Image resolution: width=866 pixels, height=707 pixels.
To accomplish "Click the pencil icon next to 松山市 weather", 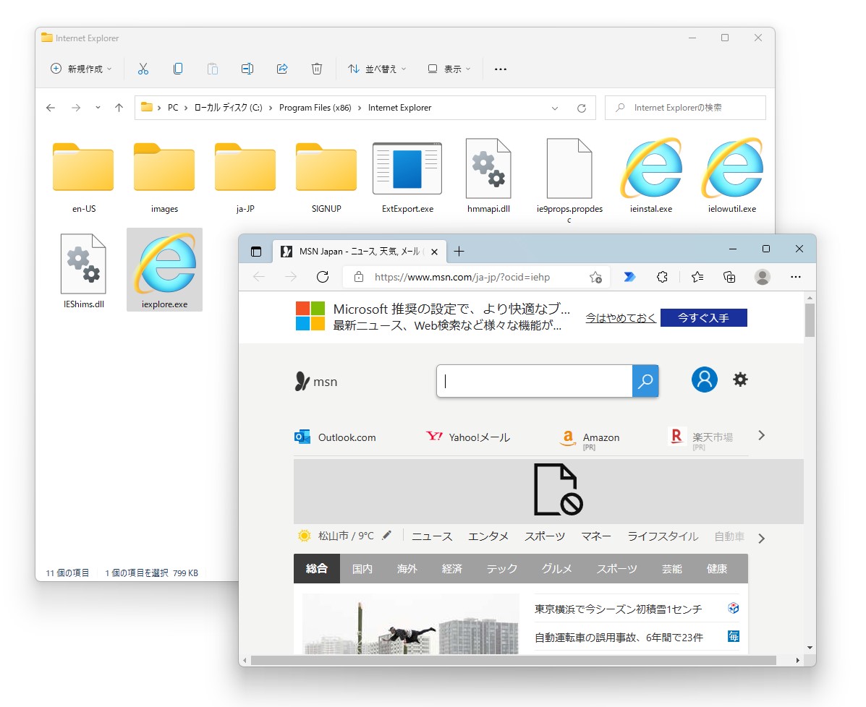I will coord(386,535).
